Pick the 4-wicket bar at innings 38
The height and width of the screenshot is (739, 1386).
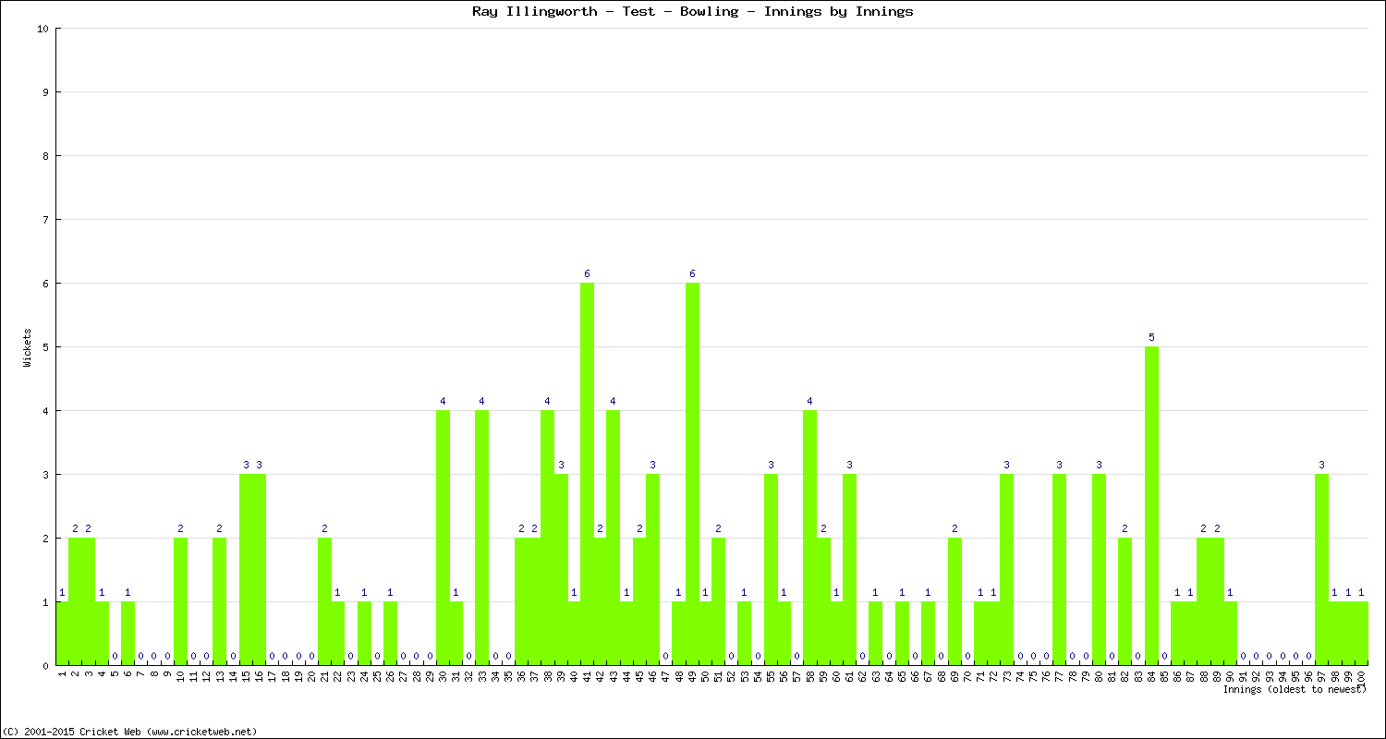tap(547, 538)
